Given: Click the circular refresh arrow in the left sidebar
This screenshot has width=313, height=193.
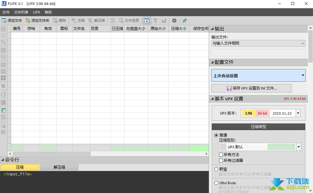Looking at the screenshot, I should click(x=3, y=94).
